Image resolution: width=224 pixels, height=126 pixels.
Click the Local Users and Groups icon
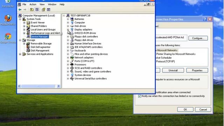pyautogui.click(x=28, y=29)
